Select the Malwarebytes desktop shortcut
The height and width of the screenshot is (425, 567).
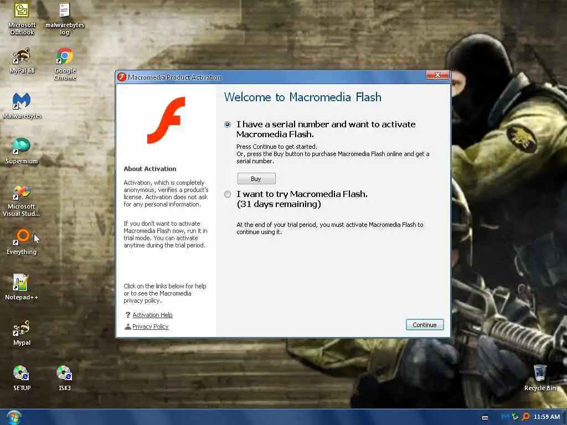[22, 106]
